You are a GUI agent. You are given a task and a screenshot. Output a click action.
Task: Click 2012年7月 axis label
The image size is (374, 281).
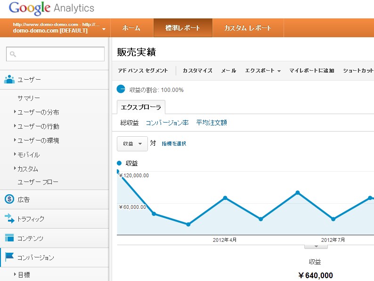[333, 240]
